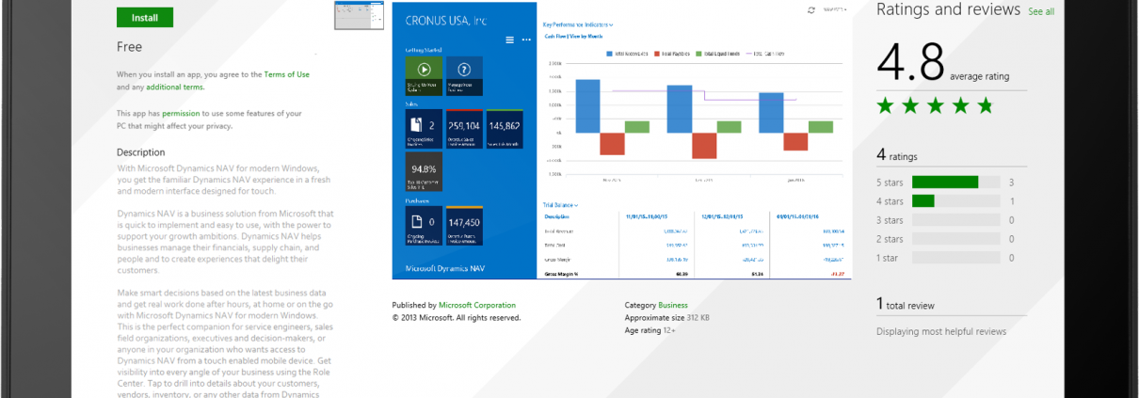Click the View by Month link

[584, 36]
